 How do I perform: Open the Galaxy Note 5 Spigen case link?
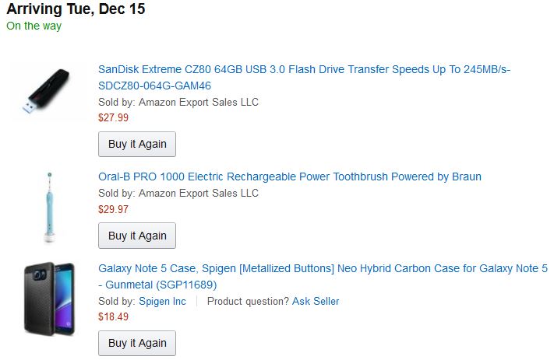click(323, 268)
